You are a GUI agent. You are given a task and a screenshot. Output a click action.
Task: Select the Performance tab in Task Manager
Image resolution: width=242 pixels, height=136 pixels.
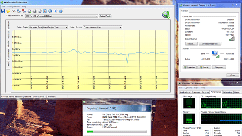click(x=216, y=92)
